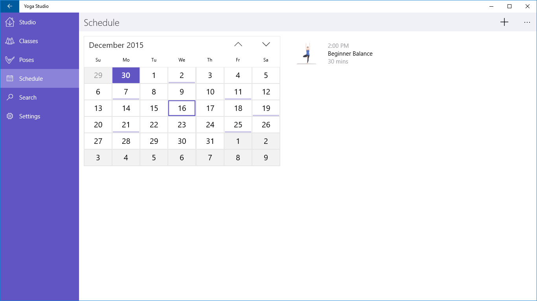Click the December 2015 month header

click(x=116, y=45)
